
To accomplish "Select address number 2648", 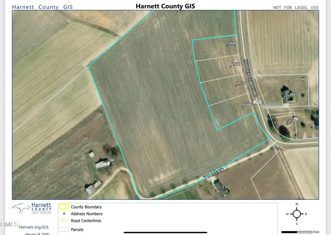I will click(232, 43).
